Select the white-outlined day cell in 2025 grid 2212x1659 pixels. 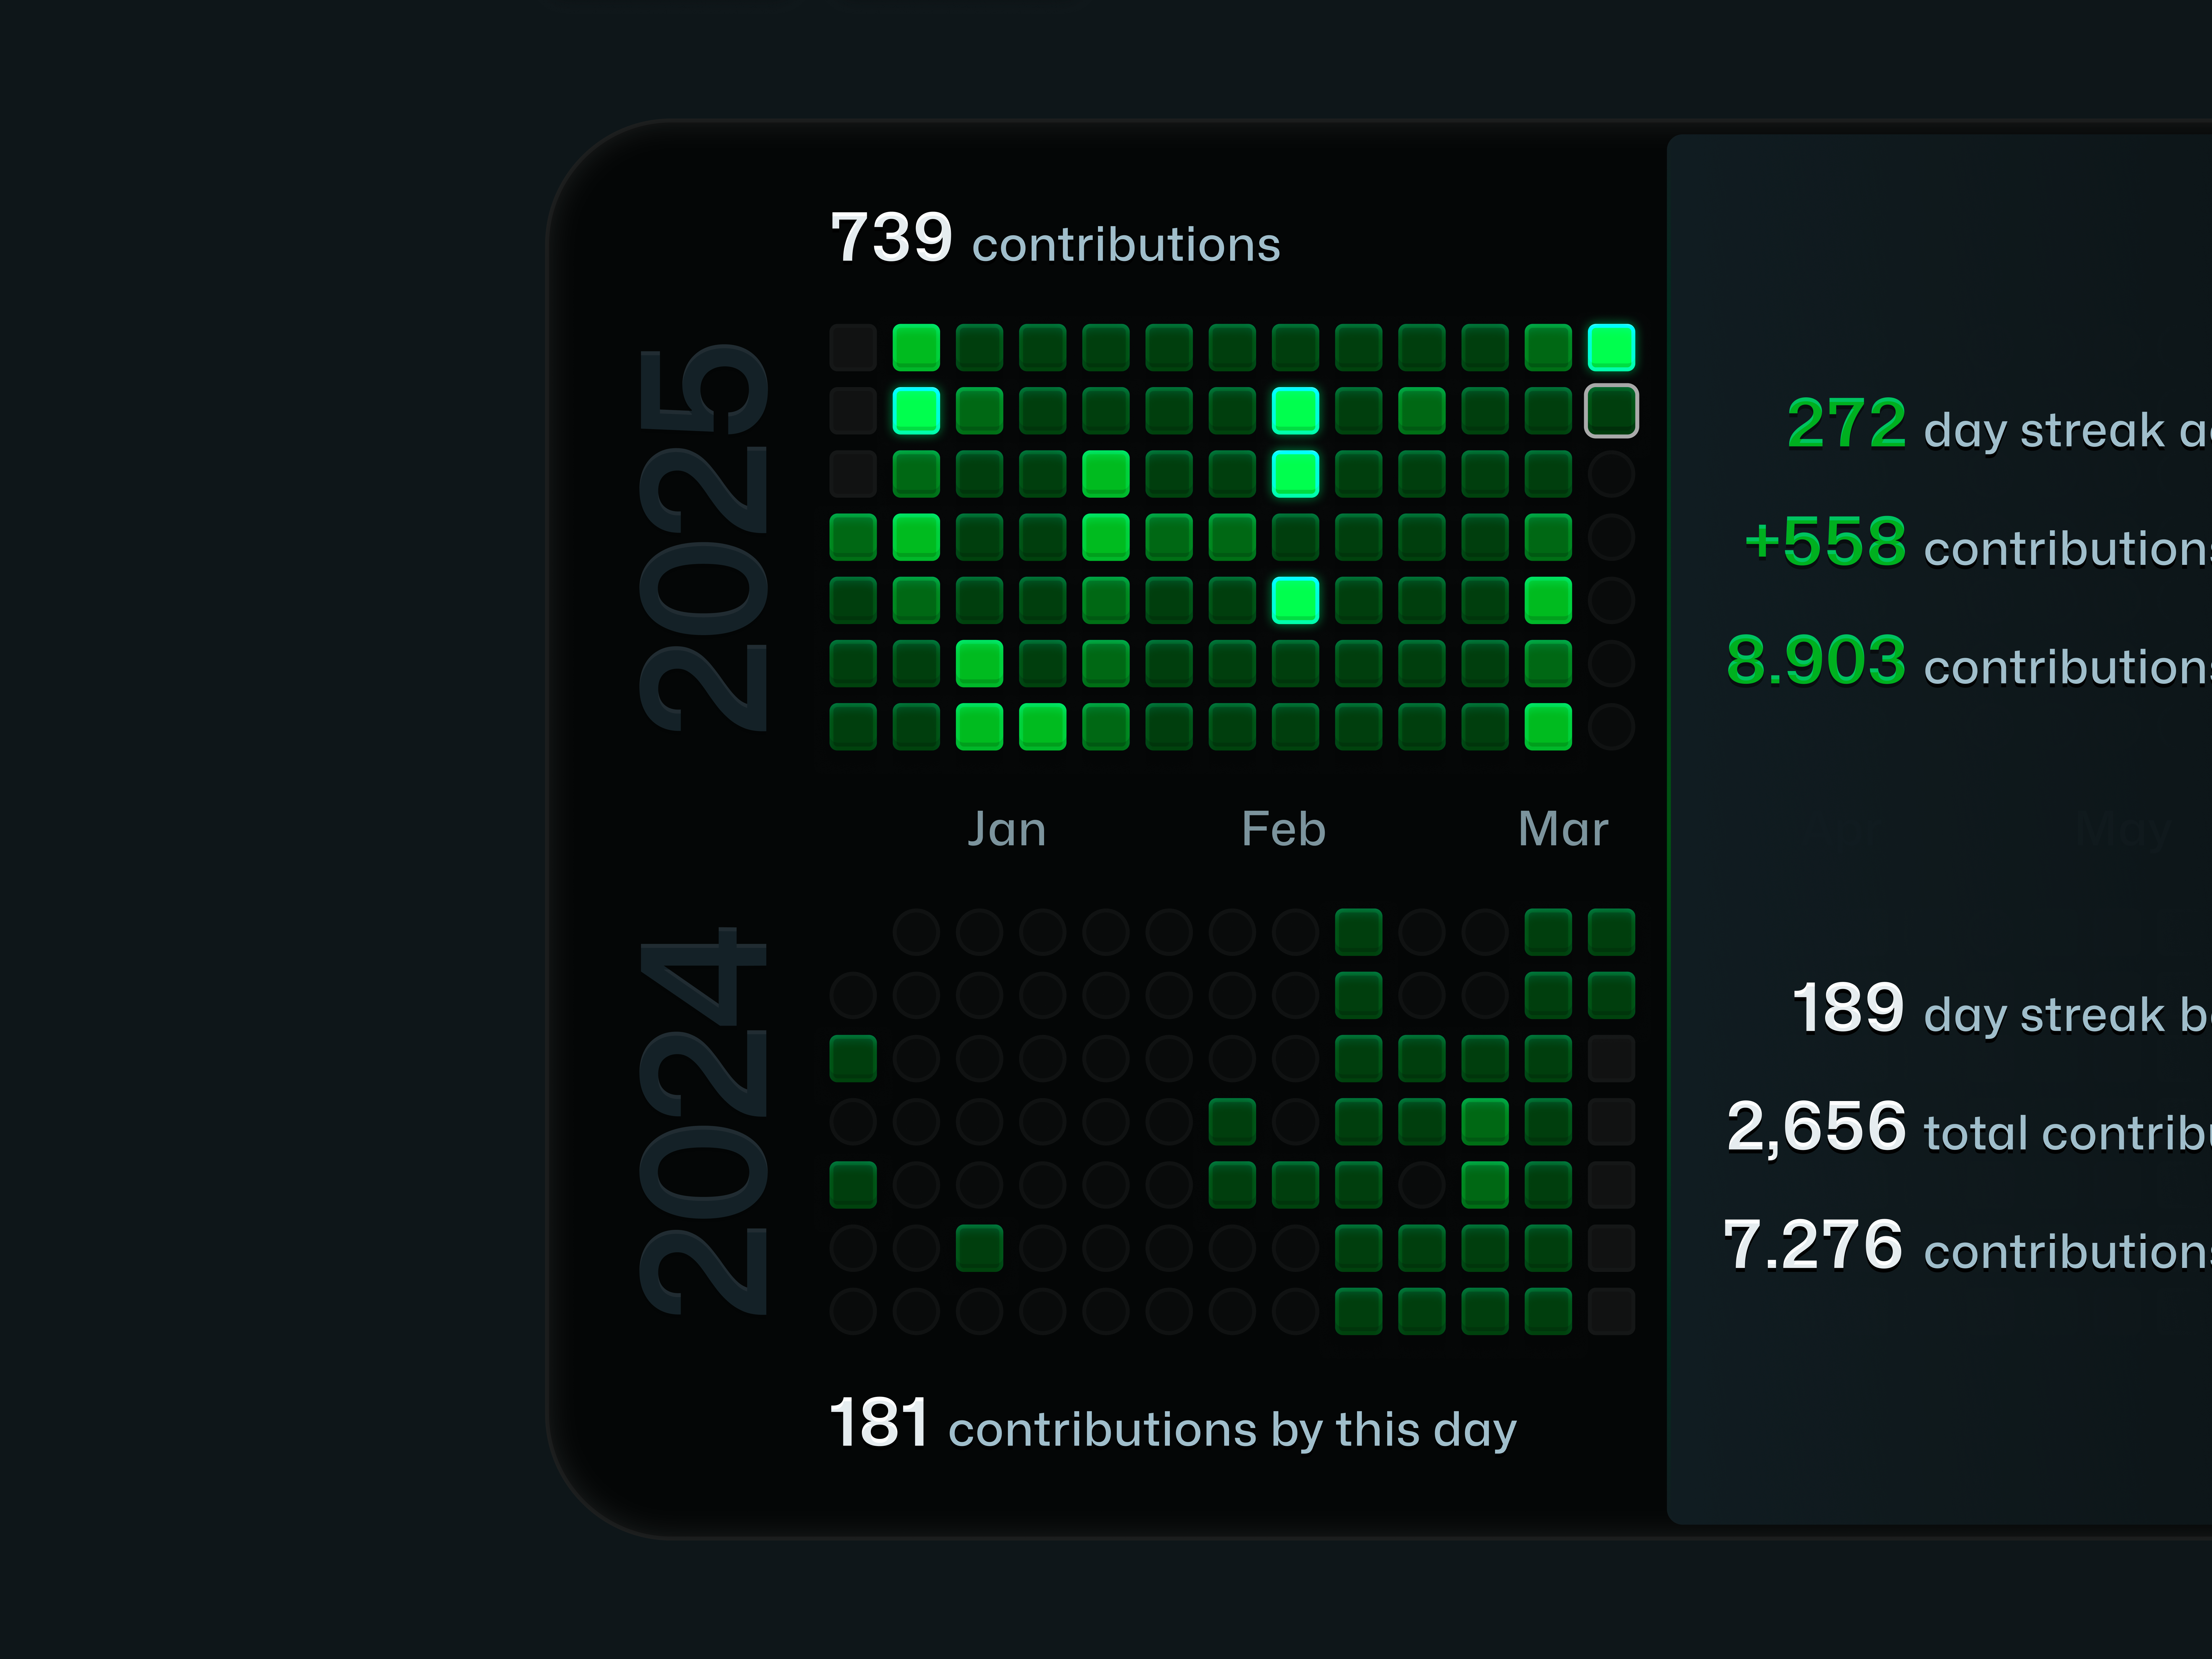click(x=1611, y=411)
